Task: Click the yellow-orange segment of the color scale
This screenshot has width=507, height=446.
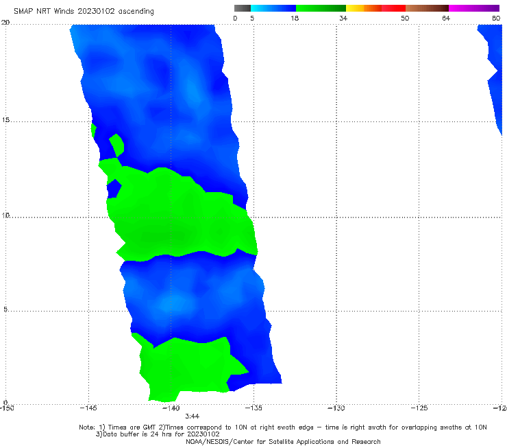Action: (364, 8)
